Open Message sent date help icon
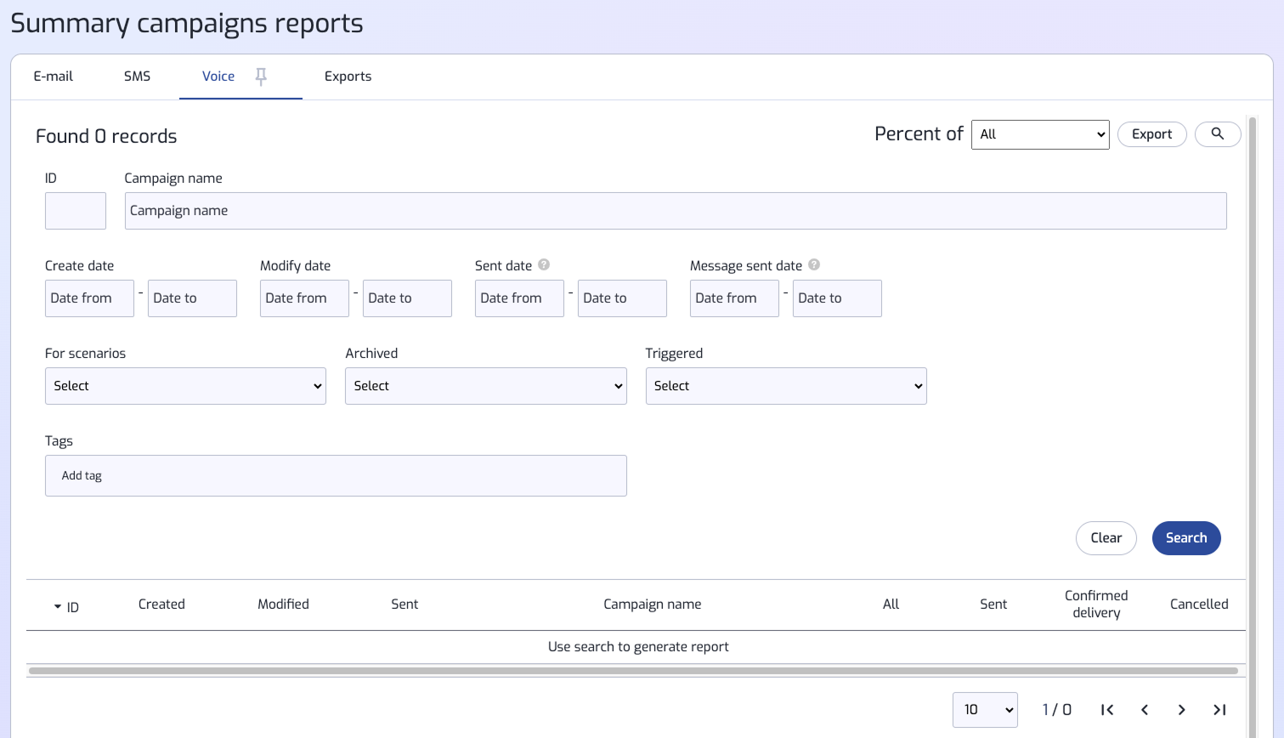The image size is (1284, 738). coord(814,264)
